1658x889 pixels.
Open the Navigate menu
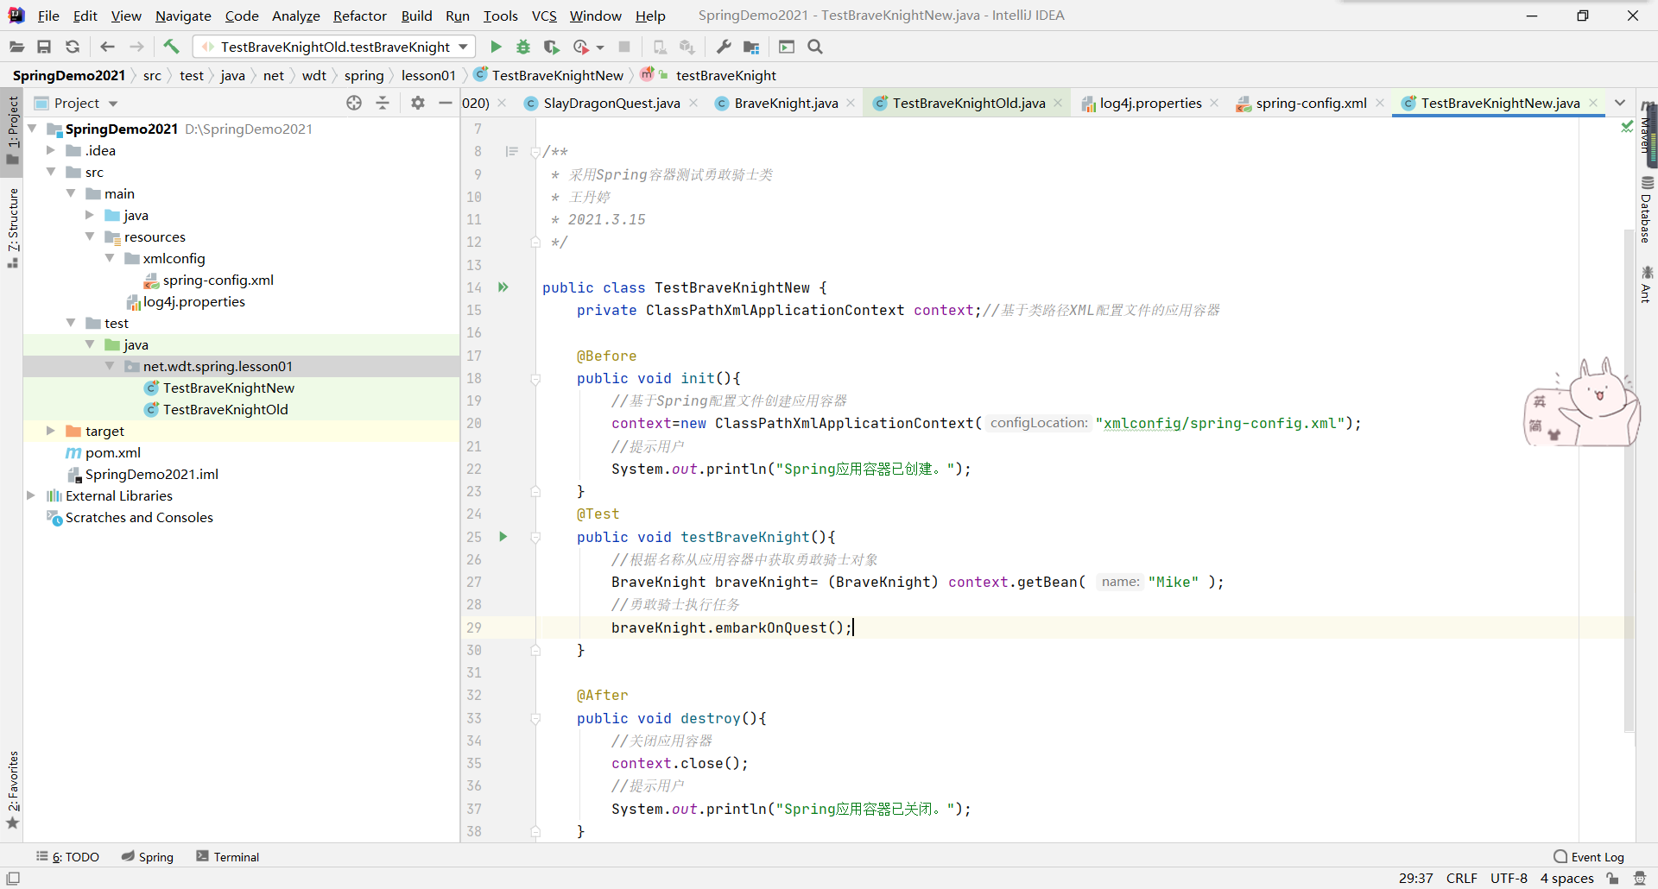pyautogui.click(x=183, y=16)
